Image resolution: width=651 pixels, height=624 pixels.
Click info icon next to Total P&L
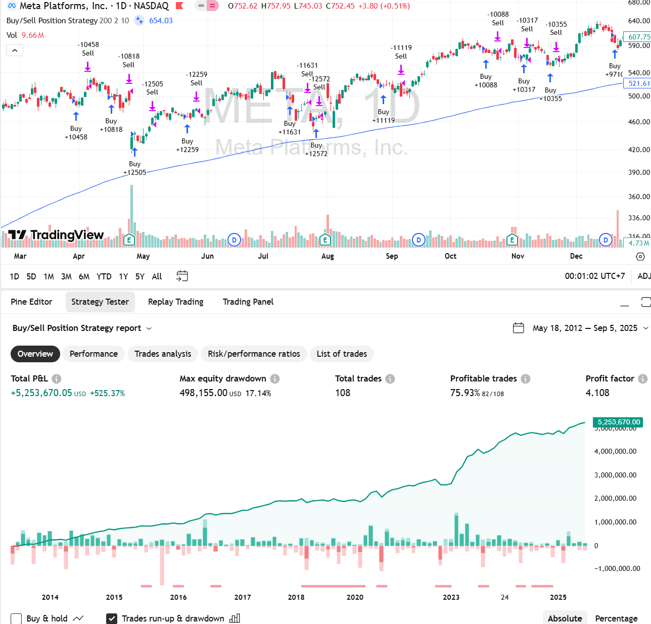(x=57, y=378)
